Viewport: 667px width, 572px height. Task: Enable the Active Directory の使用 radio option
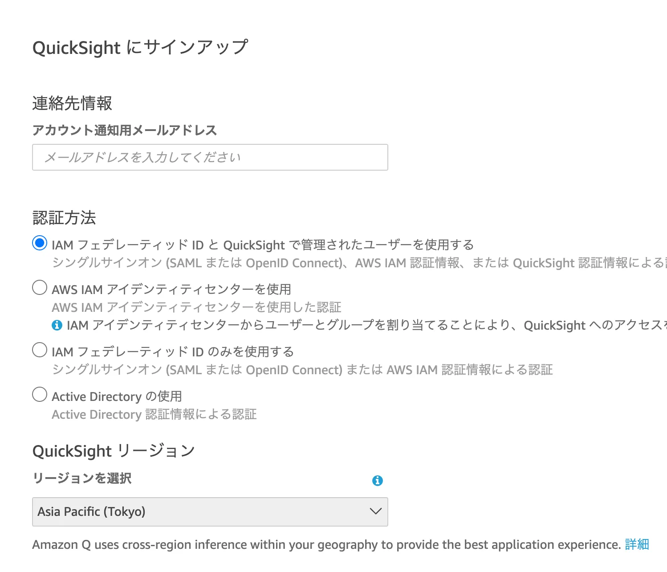[40, 395]
